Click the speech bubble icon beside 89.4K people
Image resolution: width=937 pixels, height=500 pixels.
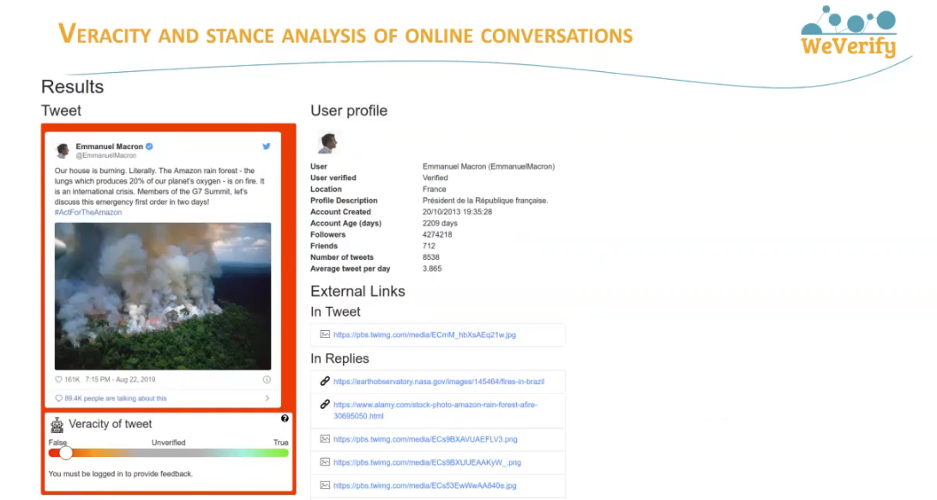[58, 398]
